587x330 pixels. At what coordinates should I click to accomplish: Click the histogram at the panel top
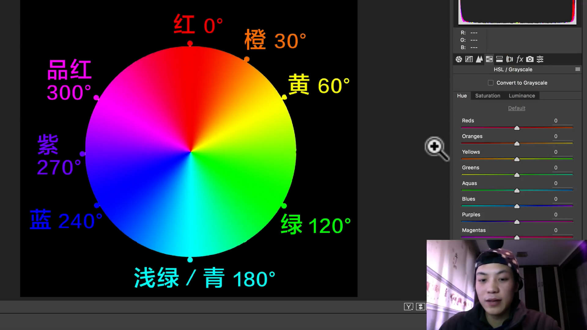(x=517, y=12)
